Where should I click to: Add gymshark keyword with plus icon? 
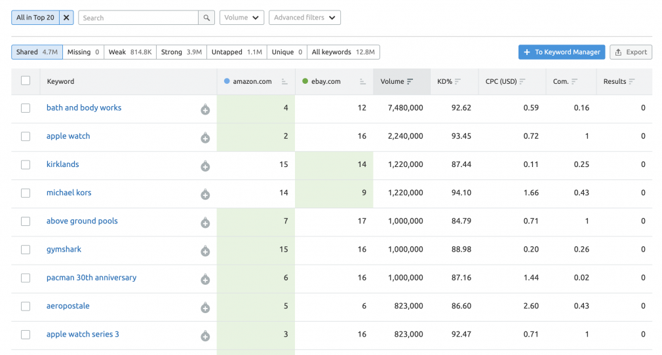coord(205,251)
